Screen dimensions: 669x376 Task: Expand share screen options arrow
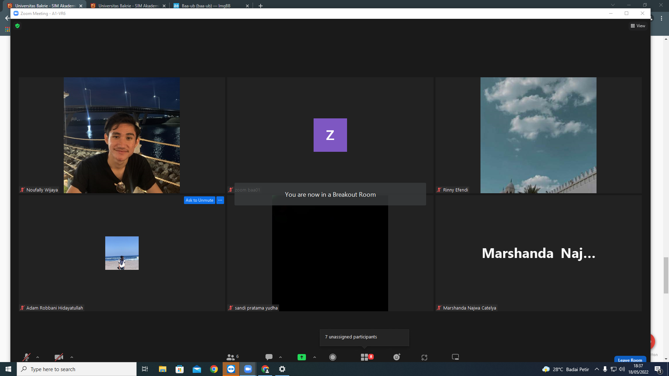[x=315, y=357]
